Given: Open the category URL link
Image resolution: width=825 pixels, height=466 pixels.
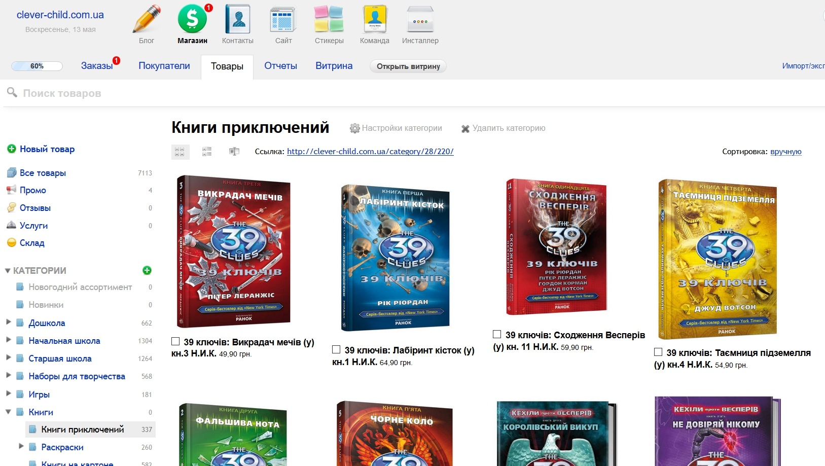Looking at the screenshot, I should (370, 151).
